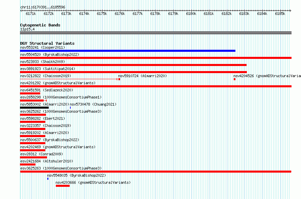301x199 pixels.
Task: Click the red bar under nsv4203666
Action: click(x=63, y=186)
